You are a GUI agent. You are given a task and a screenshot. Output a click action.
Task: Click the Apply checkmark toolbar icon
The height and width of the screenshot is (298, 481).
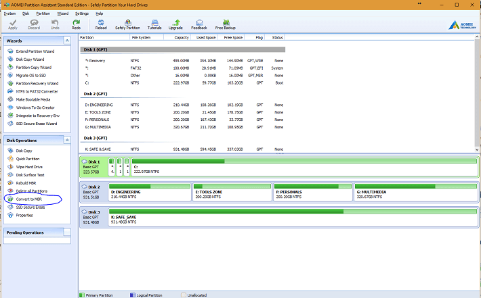tap(13, 24)
